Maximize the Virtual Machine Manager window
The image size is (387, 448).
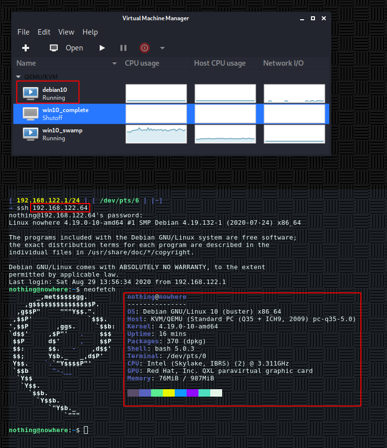[313, 18]
